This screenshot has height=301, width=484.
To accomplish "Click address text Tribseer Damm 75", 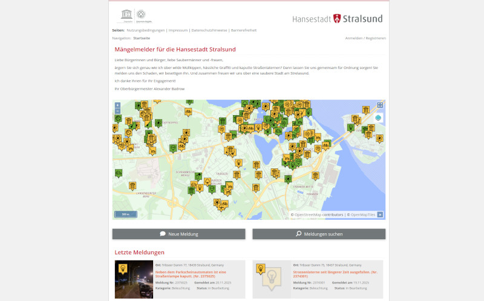I will [x=330, y=265].
